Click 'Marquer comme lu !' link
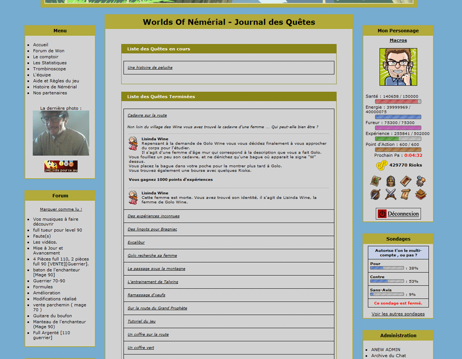462x359 pixels. [61, 209]
